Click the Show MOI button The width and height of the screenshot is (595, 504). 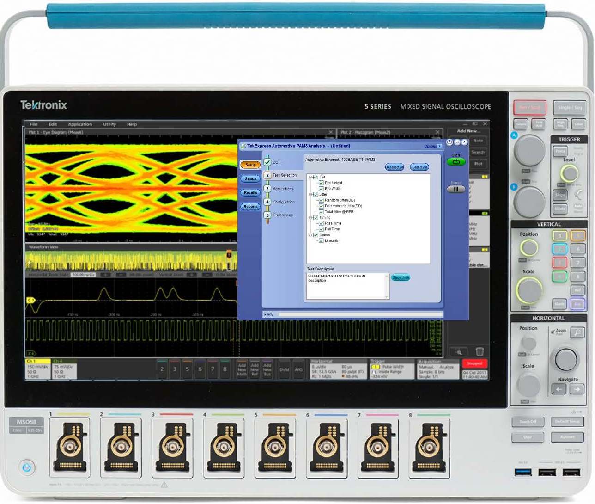pos(401,278)
